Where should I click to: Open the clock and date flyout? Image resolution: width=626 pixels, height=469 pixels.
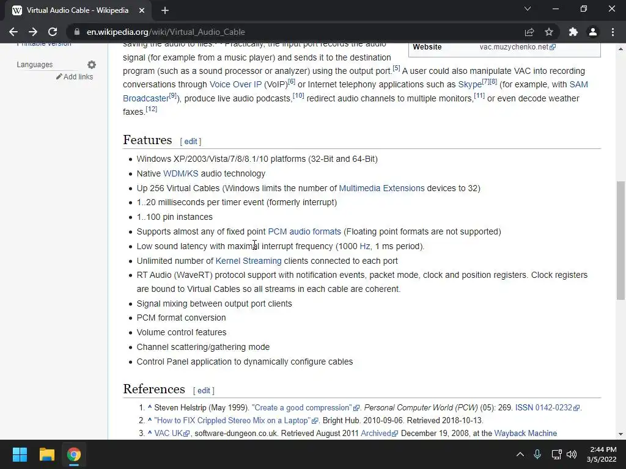click(x=602, y=454)
